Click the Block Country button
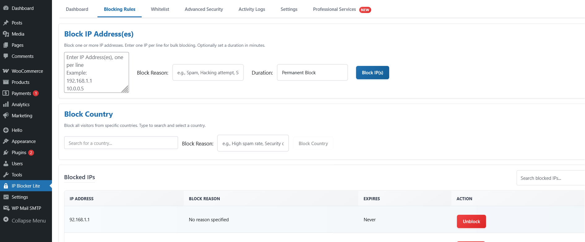Image resolution: width=585 pixels, height=242 pixels. 313,144
